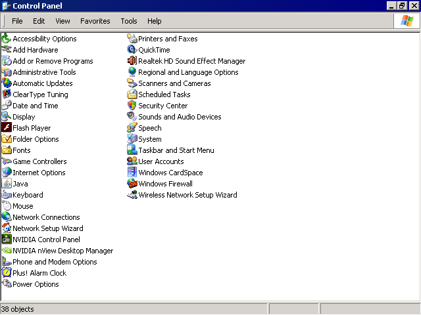Select the Scanners and Cameras icon

[x=132, y=83]
